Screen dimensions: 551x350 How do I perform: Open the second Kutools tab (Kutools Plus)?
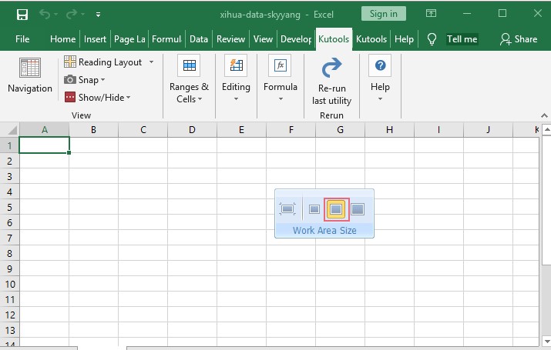coord(371,39)
